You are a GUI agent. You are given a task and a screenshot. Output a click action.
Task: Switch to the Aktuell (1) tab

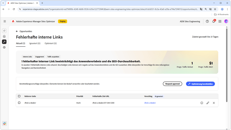coord(21,43)
